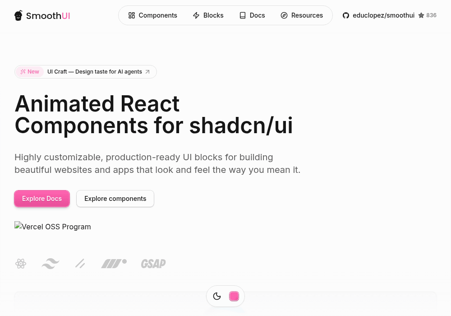Open the Components nav menu
The height and width of the screenshot is (316, 451).
[x=153, y=15]
